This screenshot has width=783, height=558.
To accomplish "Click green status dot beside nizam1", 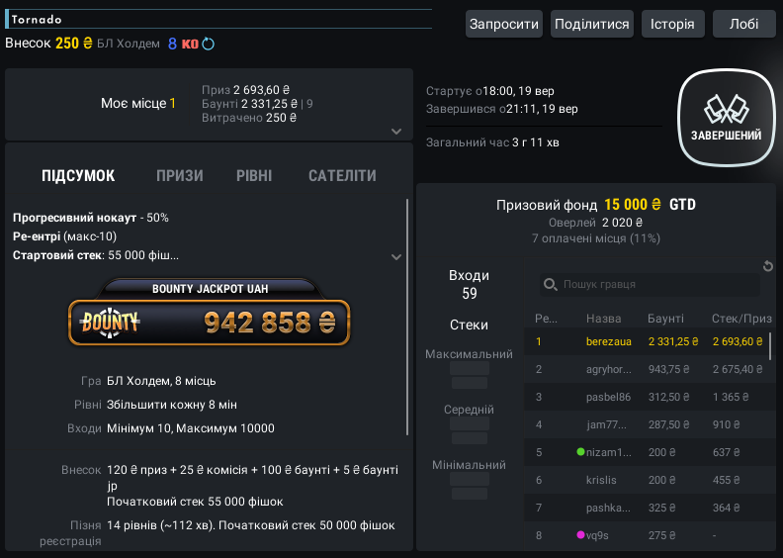I will pyautogui.click(x=580, y=451).
